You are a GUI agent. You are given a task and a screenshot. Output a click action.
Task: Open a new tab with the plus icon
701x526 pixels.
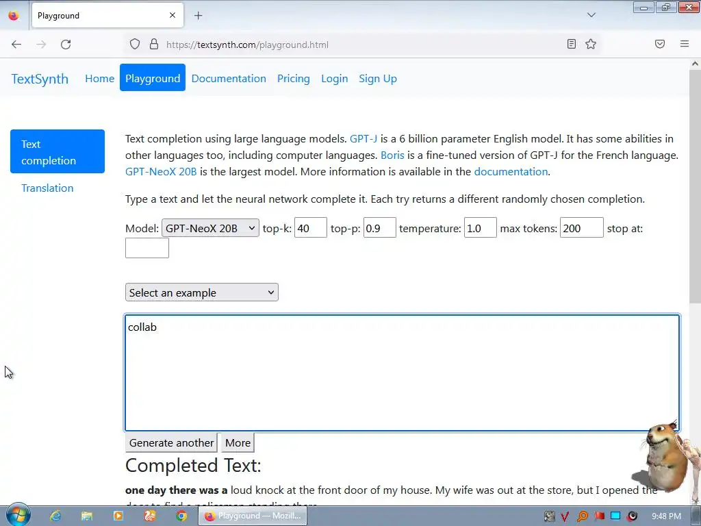click(x=198, y=16)
